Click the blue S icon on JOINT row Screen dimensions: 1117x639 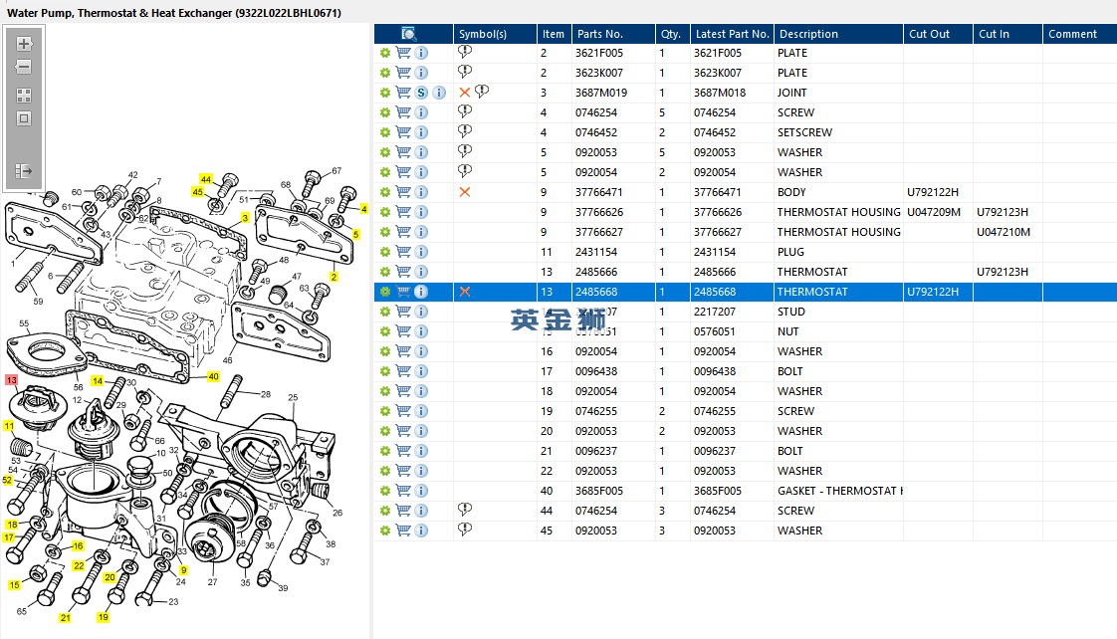point(421,93)
